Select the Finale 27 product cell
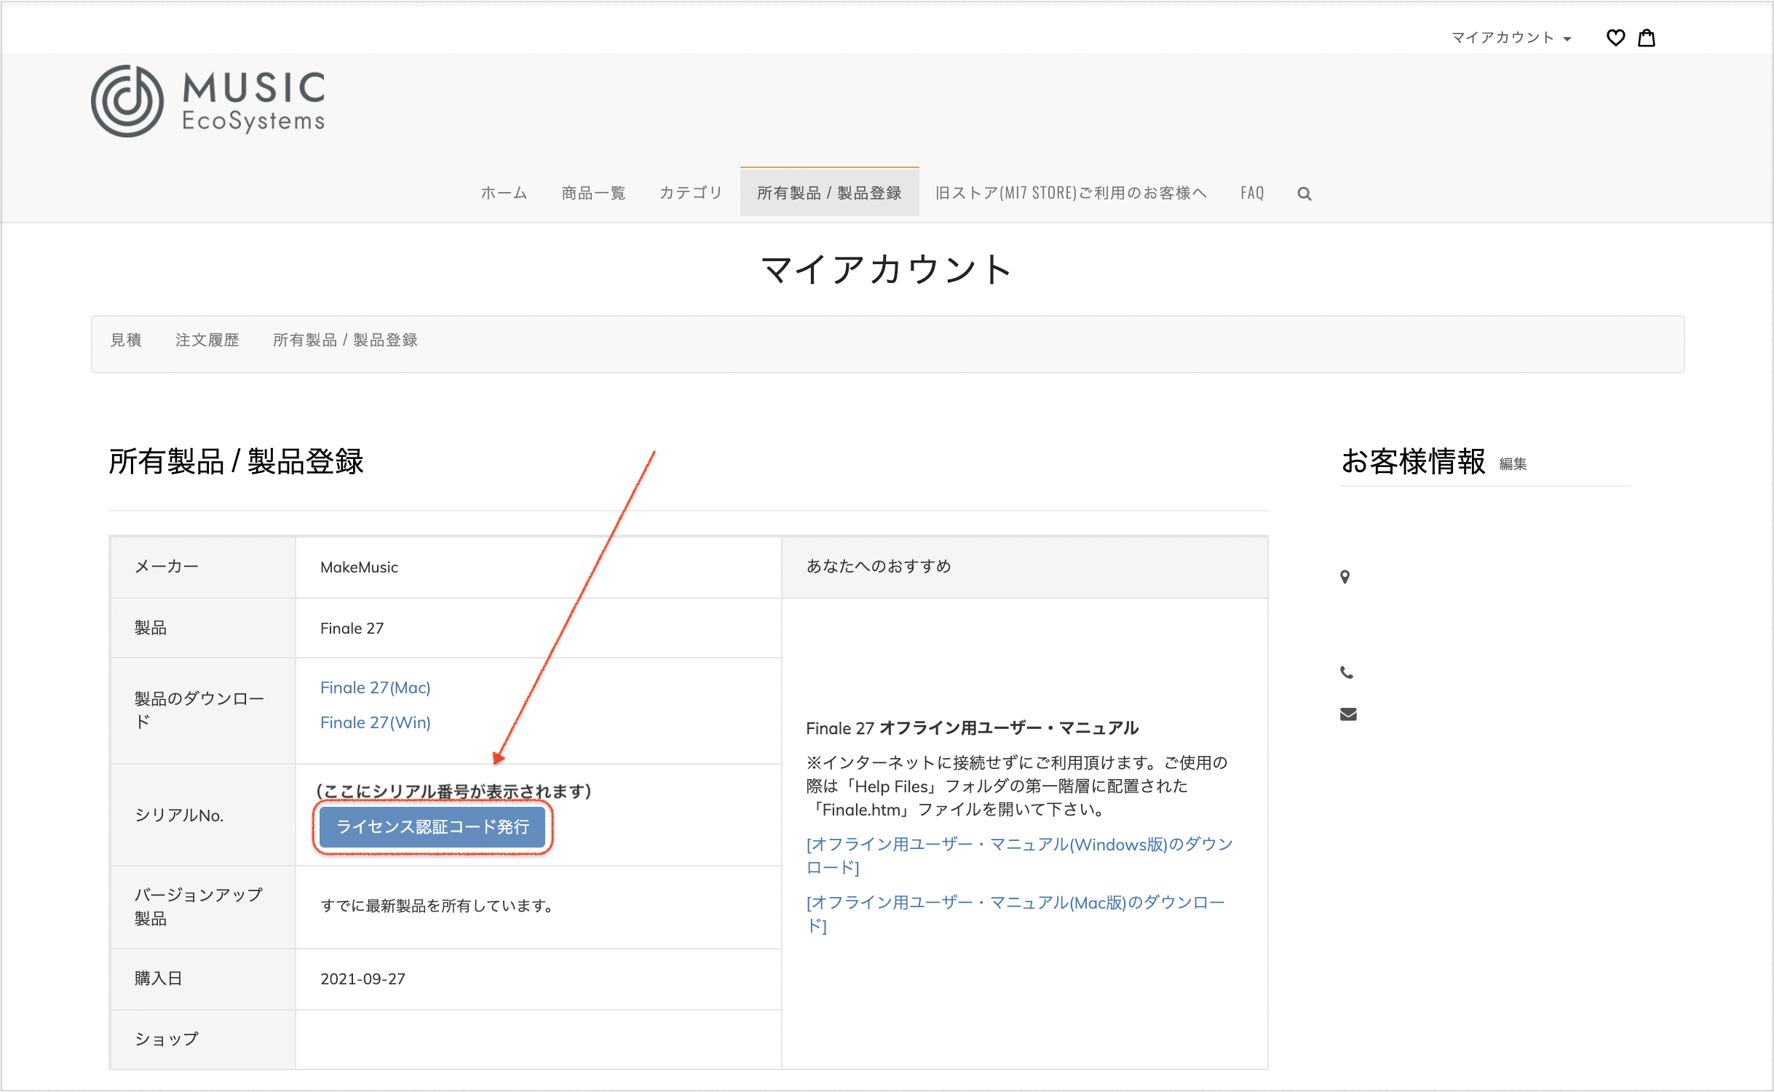Viewport: 1774px width, 1092px height. 539,628
